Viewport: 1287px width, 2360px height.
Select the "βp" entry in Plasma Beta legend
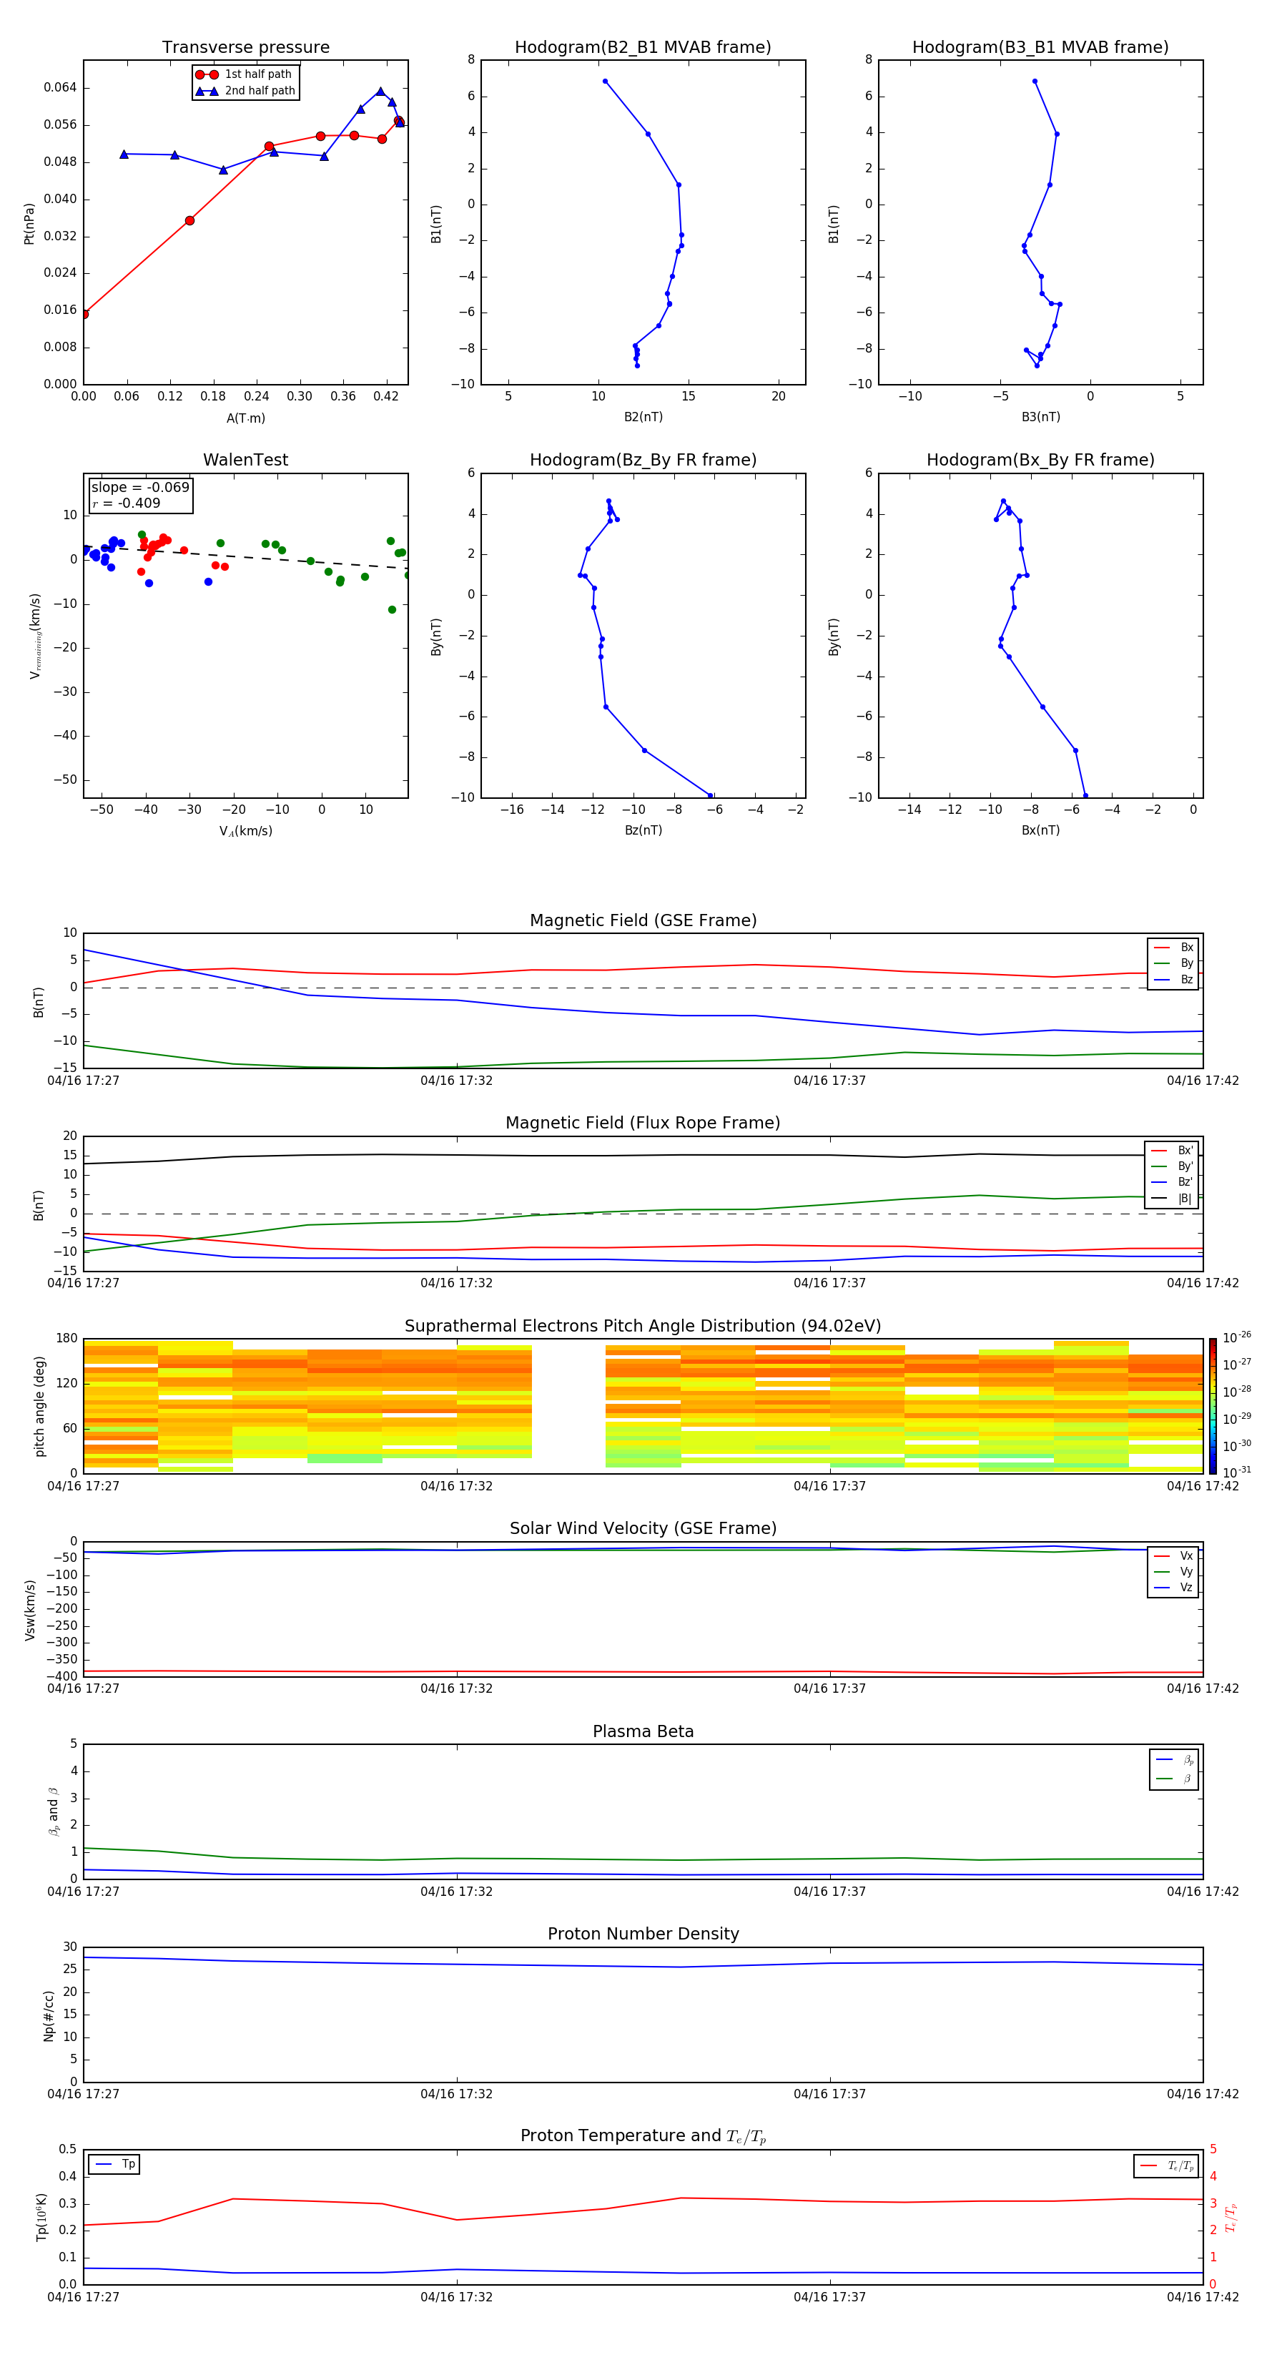point(1175,1760)
